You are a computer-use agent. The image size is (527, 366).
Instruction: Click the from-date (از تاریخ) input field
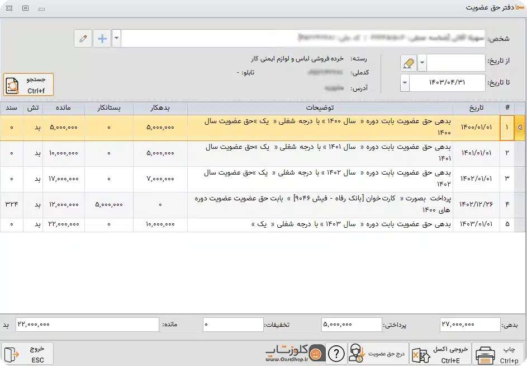click(x=456, y=63)
